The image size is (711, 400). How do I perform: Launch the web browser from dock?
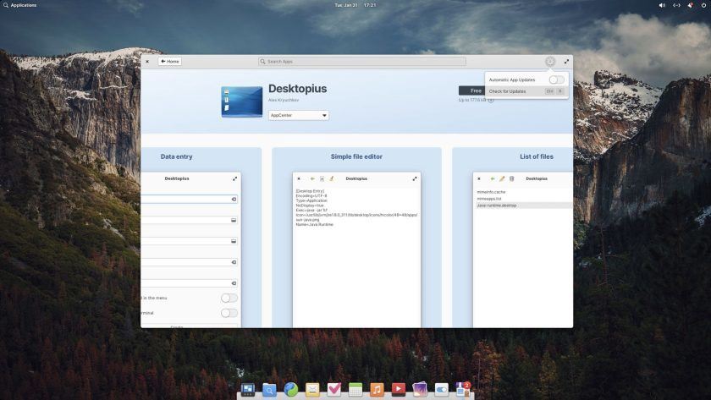[x=291, y=390]
